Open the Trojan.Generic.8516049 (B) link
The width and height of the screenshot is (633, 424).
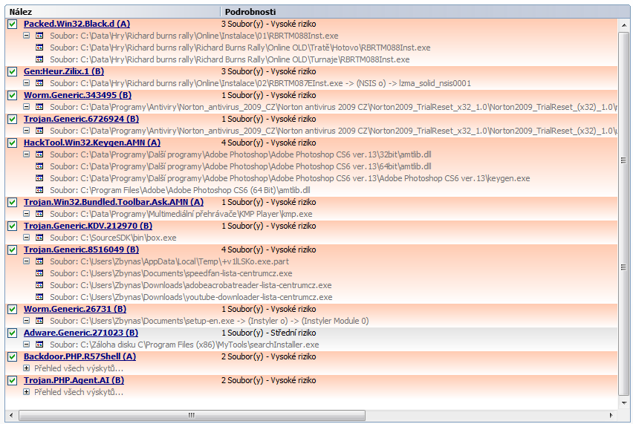click(81, 249)
